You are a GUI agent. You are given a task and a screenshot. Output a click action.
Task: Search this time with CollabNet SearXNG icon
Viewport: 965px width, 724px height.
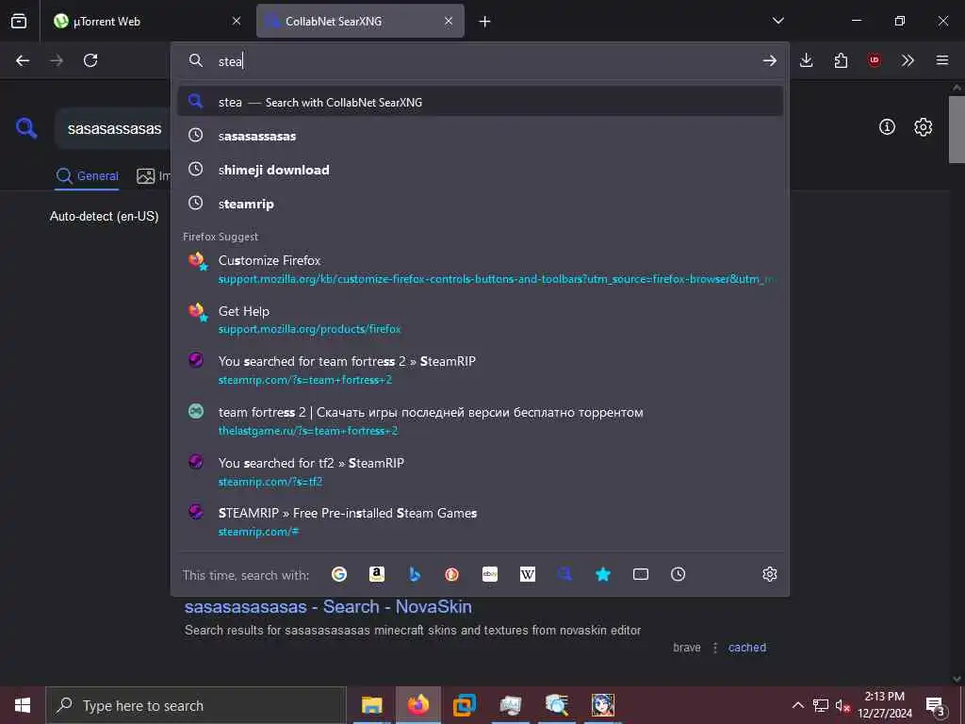(565, 574)
